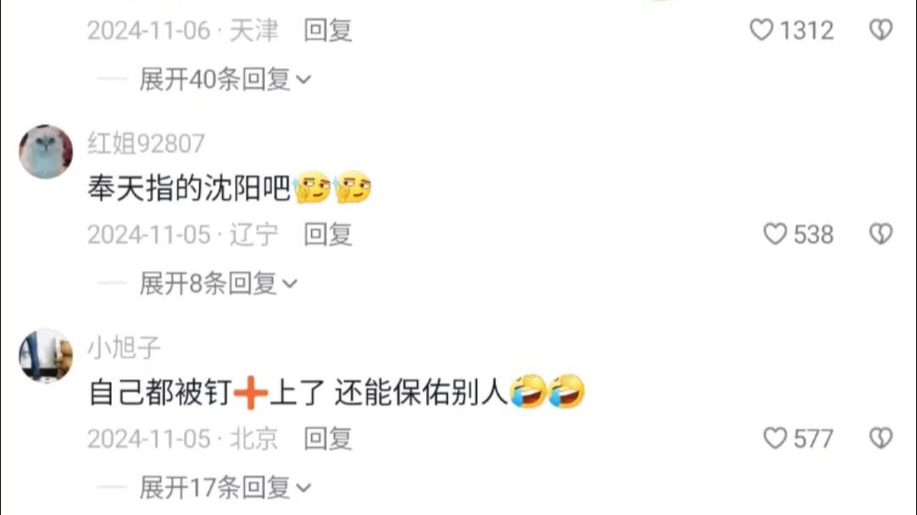Expand 展开8条回复 replies

point(218,284)
